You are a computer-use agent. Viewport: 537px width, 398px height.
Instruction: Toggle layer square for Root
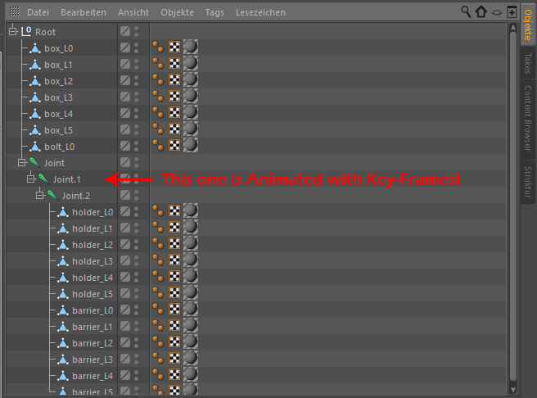(x=125, y=31)
